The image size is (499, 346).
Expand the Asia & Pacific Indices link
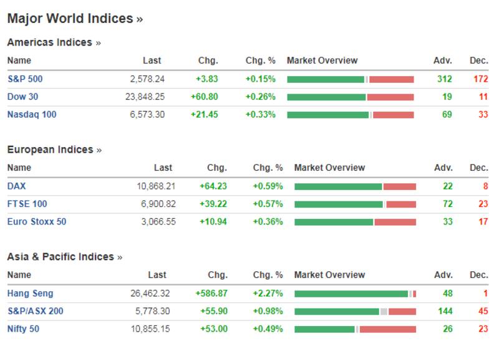pyautogui.click(x=65, y=257)
